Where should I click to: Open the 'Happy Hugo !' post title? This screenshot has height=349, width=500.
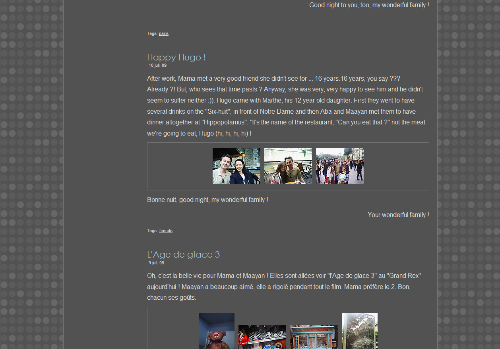coord(176,57)
